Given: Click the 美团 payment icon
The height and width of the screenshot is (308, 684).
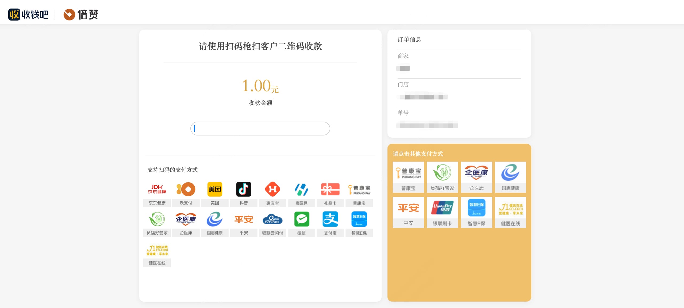Looking at the screenshot, I should click(215, 189).
